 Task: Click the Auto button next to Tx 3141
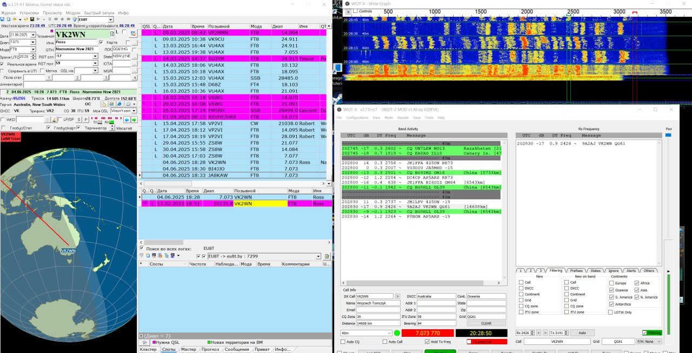[582, 333]
